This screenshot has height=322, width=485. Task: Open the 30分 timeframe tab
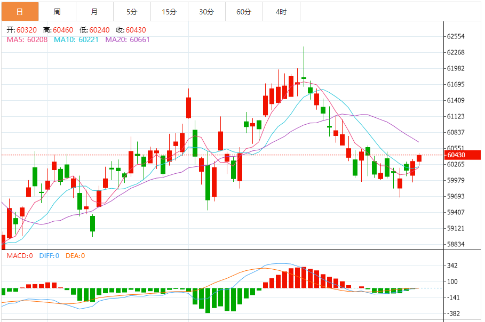tap(206, 12)
